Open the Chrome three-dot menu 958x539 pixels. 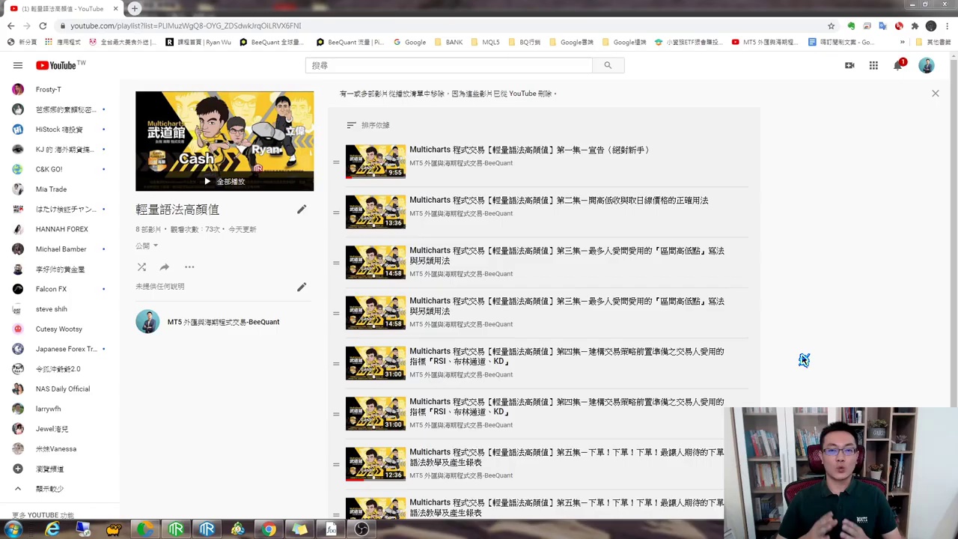(x=947, y=25)
